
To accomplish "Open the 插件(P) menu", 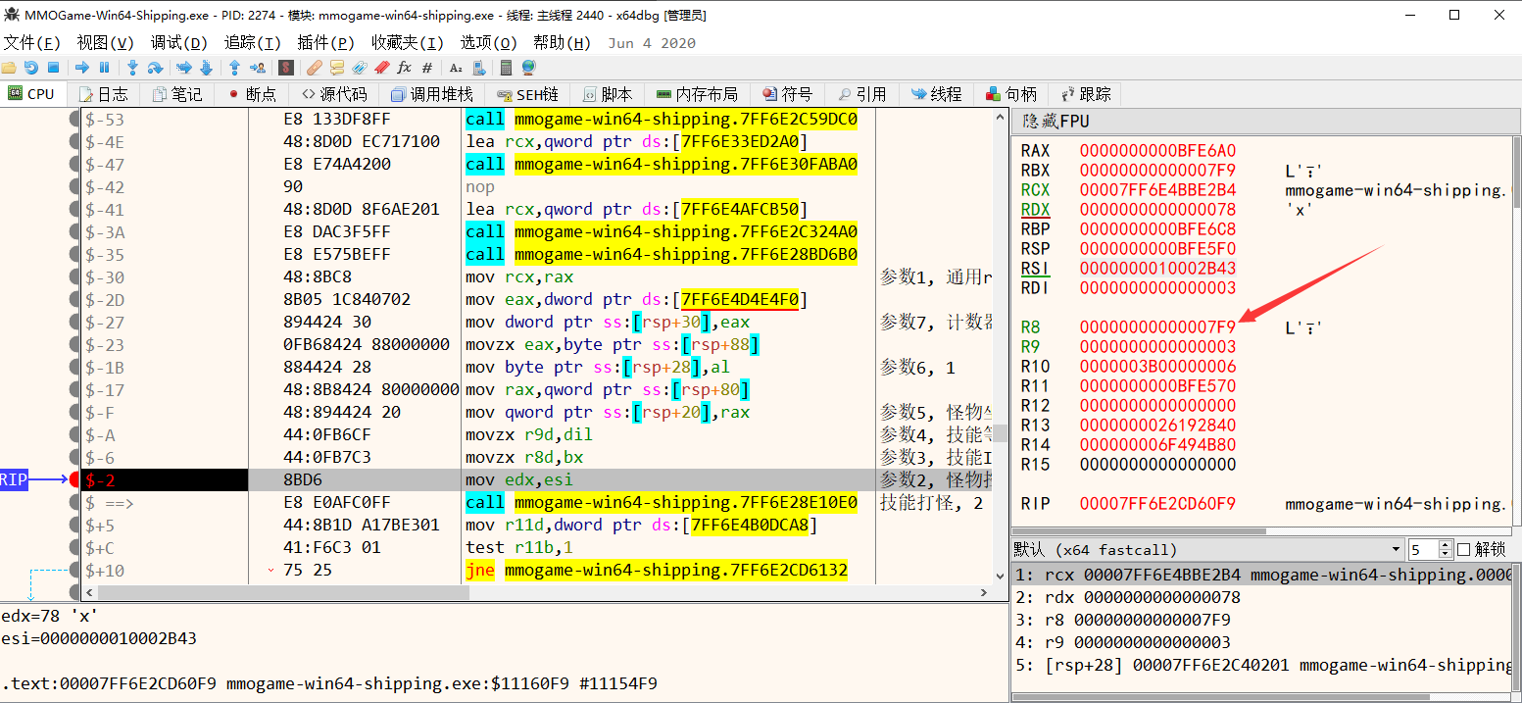I will (x=326, y=43).
